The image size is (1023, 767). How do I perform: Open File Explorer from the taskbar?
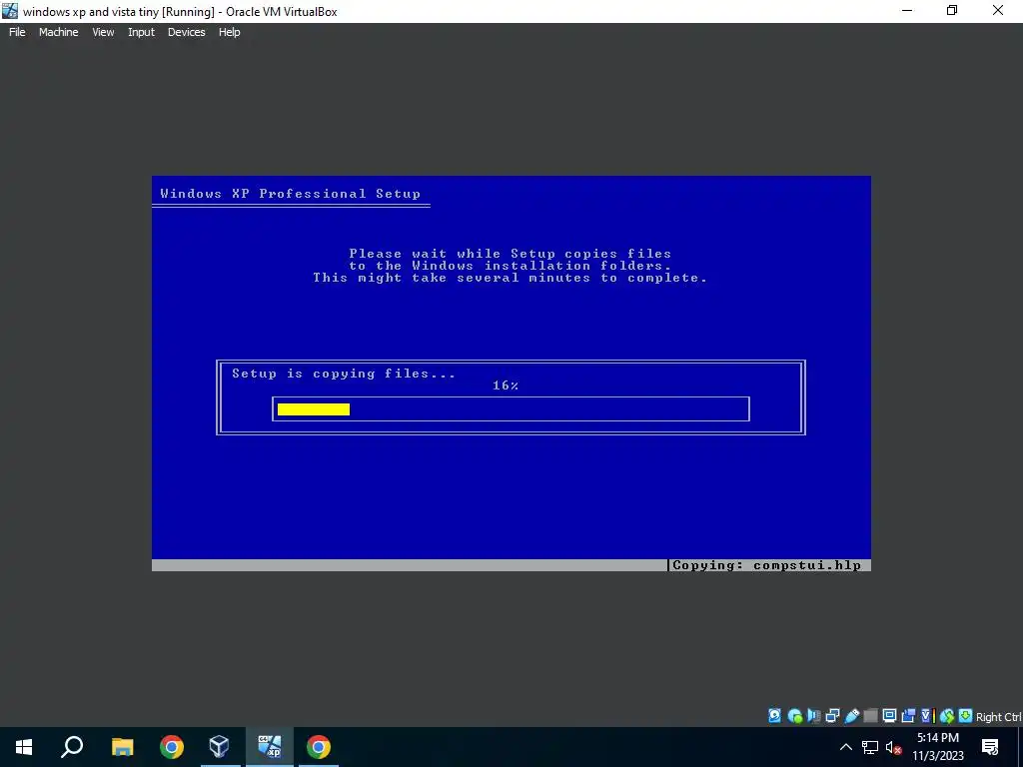122,747
